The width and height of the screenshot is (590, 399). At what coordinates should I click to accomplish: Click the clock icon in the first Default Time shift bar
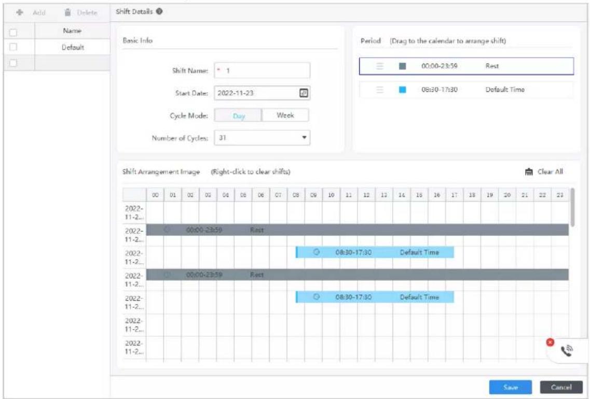coord(317,252)
